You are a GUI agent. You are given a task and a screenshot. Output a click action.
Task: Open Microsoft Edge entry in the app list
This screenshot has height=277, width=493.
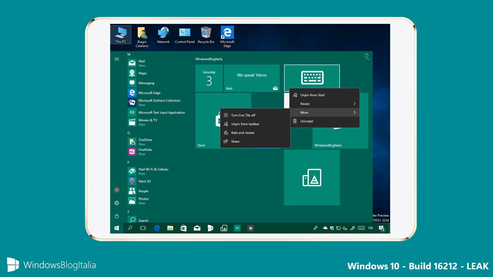[156, 93]
